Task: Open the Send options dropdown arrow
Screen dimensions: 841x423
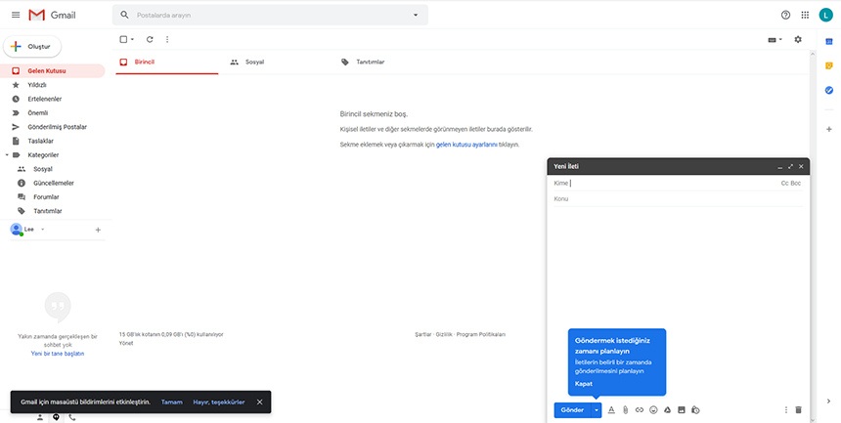Action: click(596, 410)
